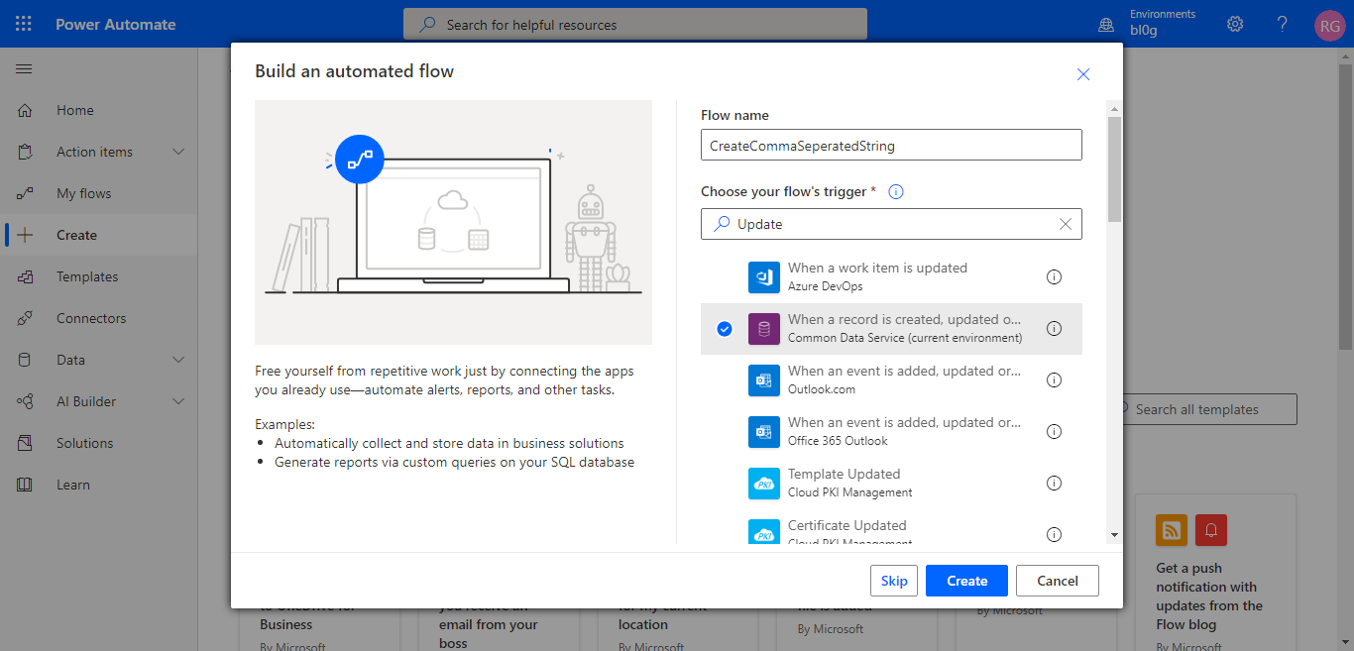1354x651 pixels.
Task: Click the Common Data Service connector icon
Action: click(x=763, y=328)
